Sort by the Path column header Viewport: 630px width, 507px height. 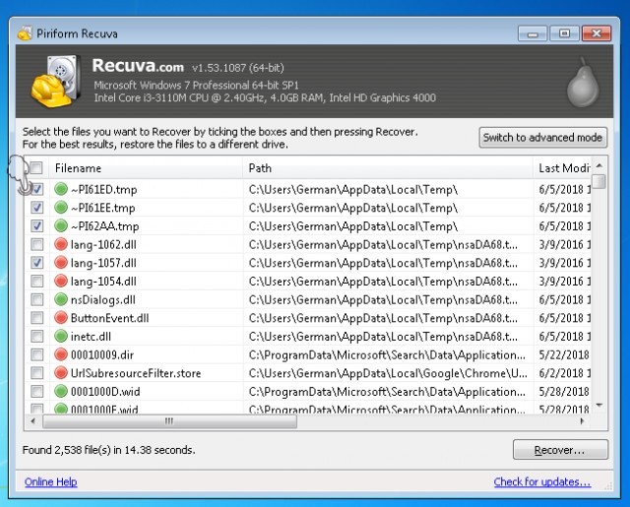tap(388, 168)
